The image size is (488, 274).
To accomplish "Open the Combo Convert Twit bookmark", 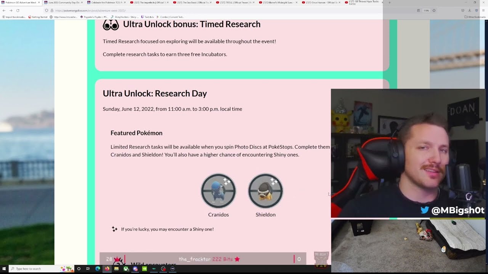I will (170, 17).
